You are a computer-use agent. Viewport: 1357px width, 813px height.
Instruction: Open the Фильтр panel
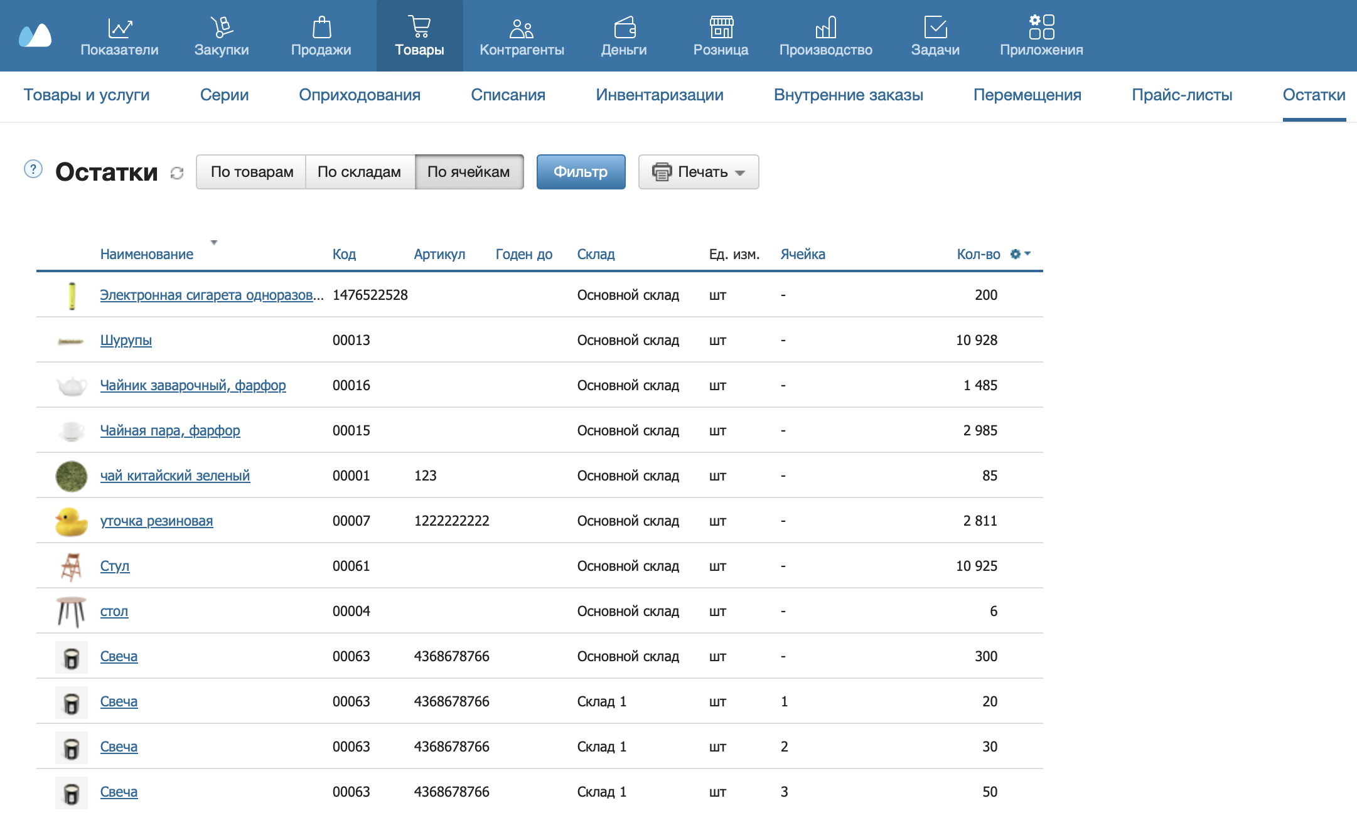[x=581, y=172]
